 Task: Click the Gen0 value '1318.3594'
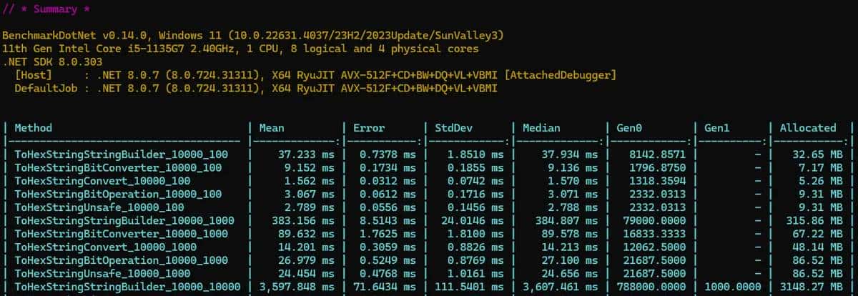658,181
